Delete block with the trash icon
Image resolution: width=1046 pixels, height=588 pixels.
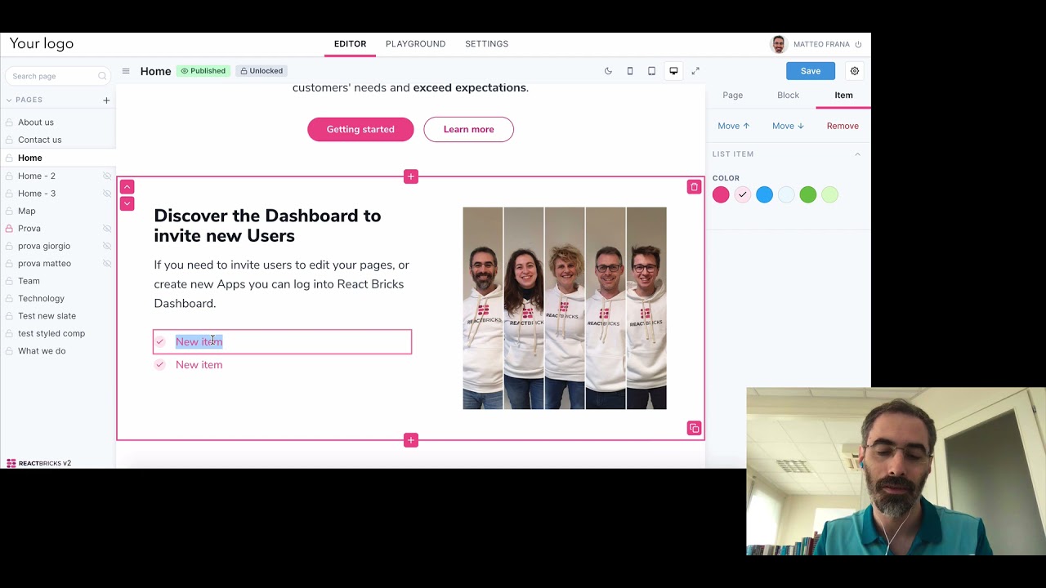pyautogui.click(x=694, y=187)
